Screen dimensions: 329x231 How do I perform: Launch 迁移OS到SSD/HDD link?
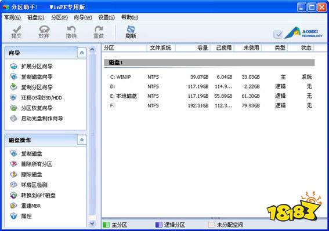coord(42,98)
